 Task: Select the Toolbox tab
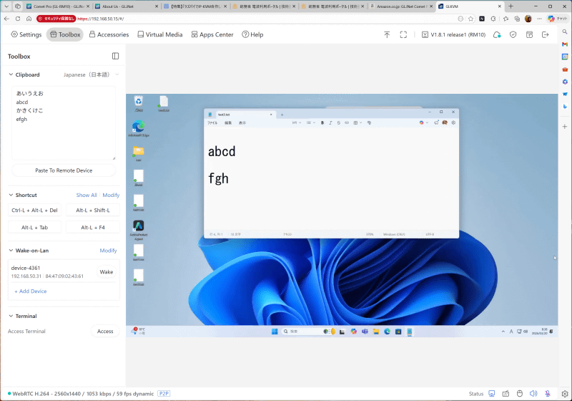[x=65, y=34]
